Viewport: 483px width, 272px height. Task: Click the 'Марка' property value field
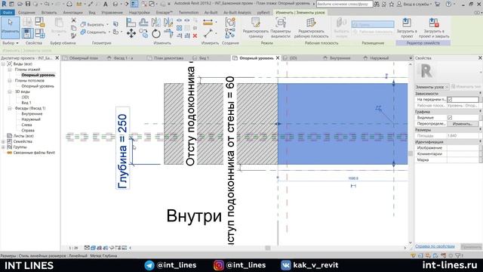(463, 160)
